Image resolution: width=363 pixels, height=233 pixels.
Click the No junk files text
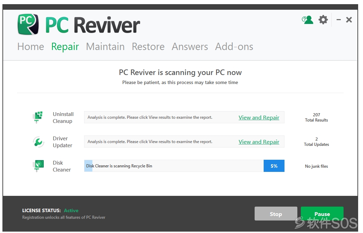pyautogui.click(x=316, y=166)
